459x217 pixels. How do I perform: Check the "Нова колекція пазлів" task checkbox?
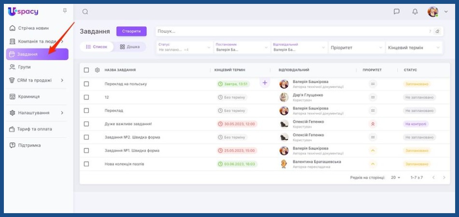pyautogui.click(x=86, y=164)
